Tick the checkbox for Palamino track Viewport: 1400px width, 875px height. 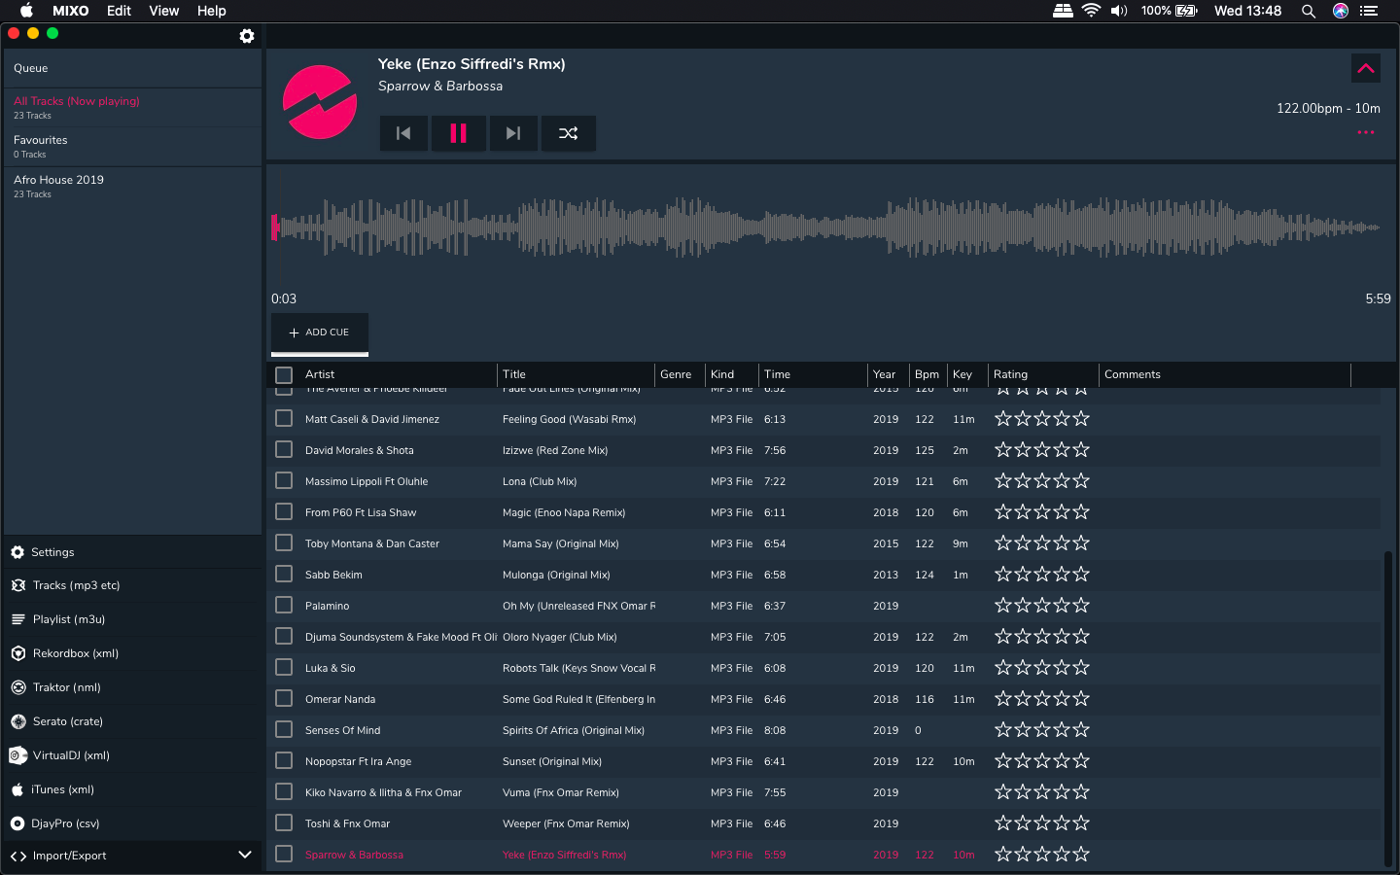pos(284,606)
